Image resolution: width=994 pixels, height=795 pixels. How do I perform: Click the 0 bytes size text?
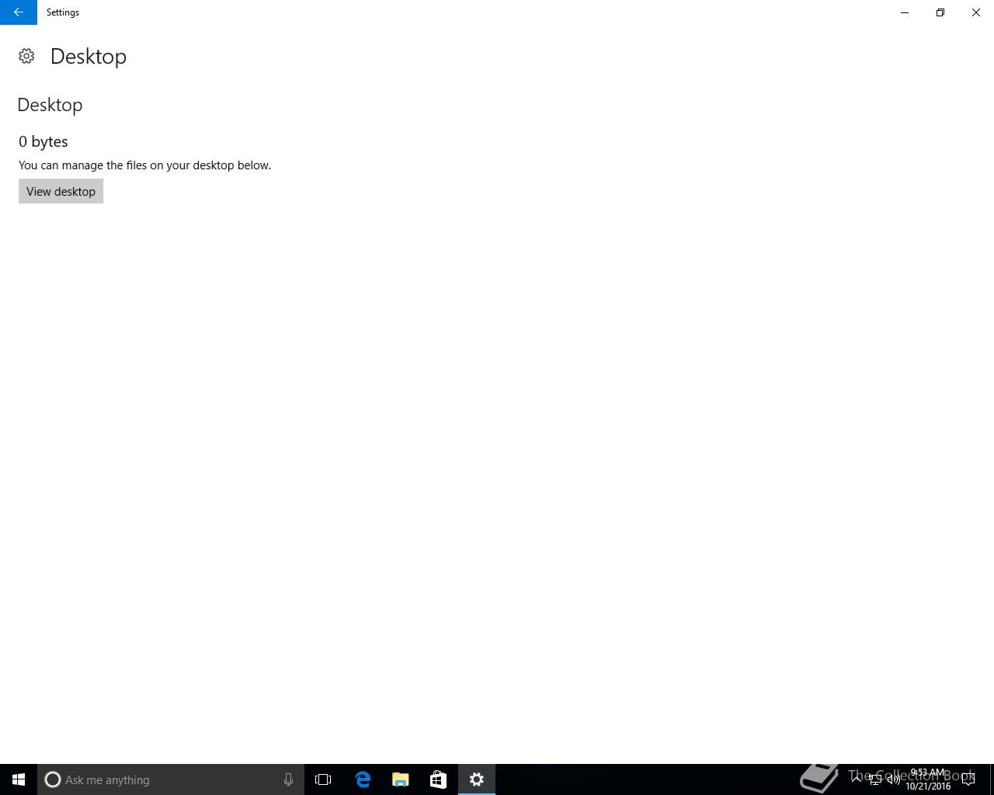coord(43,141)
